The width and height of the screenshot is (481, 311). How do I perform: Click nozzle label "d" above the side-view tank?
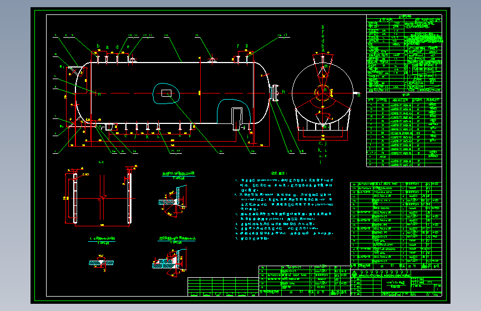117,47
